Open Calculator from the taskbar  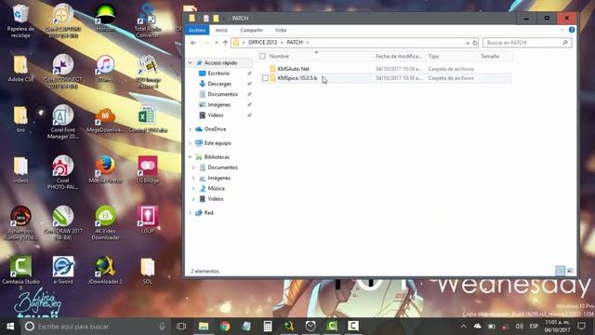click(268, 327)
